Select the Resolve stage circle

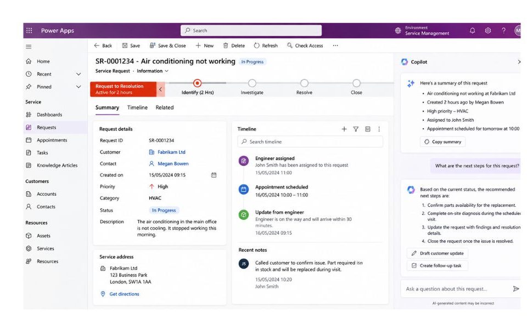[x=304, y=83]
